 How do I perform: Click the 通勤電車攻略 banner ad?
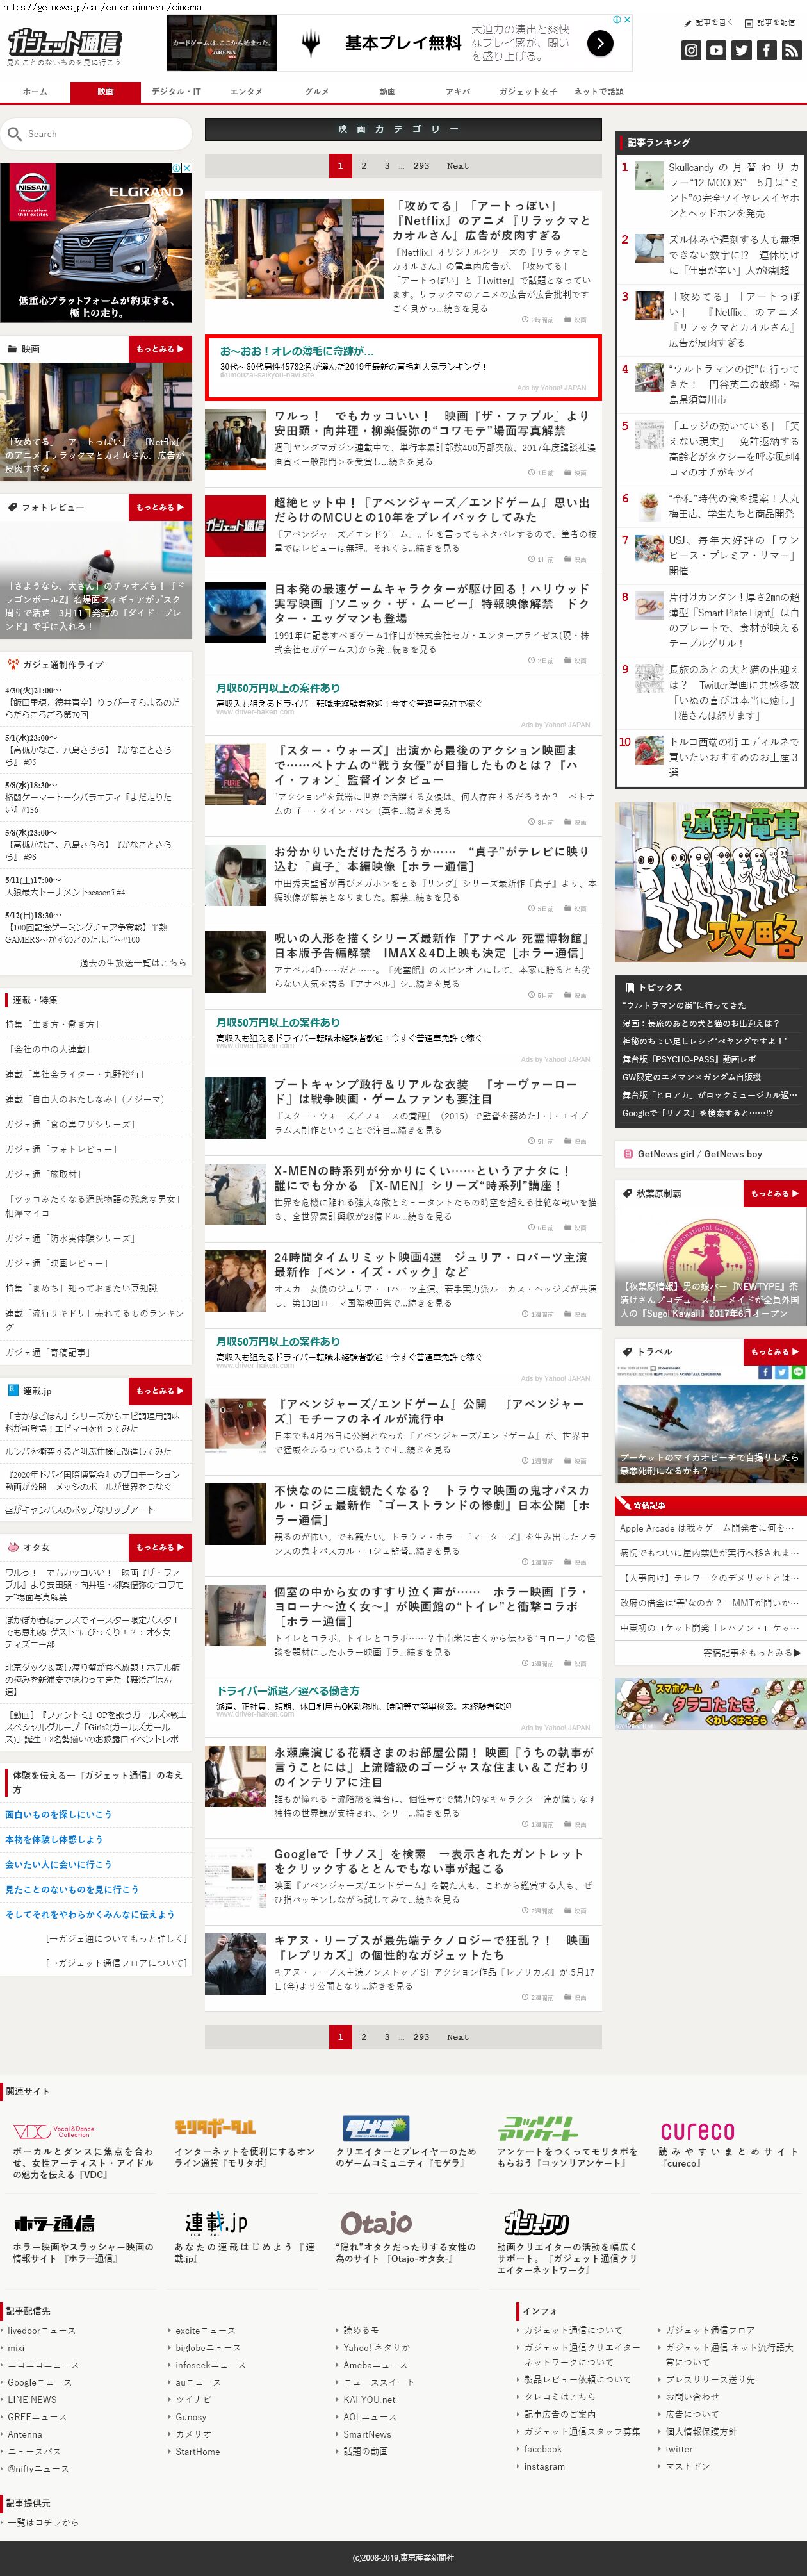(x=710, y=882)
